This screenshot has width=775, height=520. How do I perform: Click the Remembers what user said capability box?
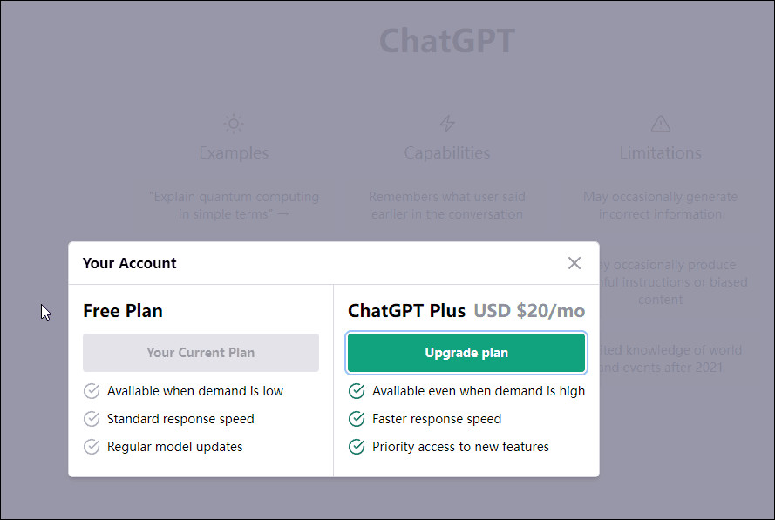pos(447,206)
